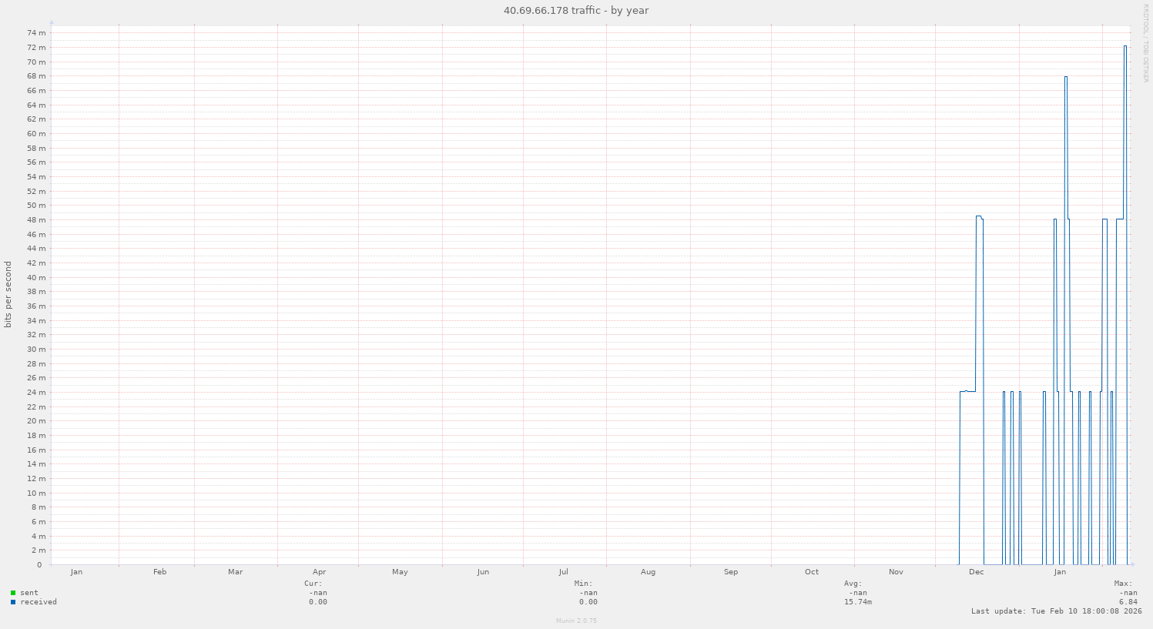Click the green sent legend swatch
The width and height of the screenshot is (1153, 629).
click(x=13, y=593)
